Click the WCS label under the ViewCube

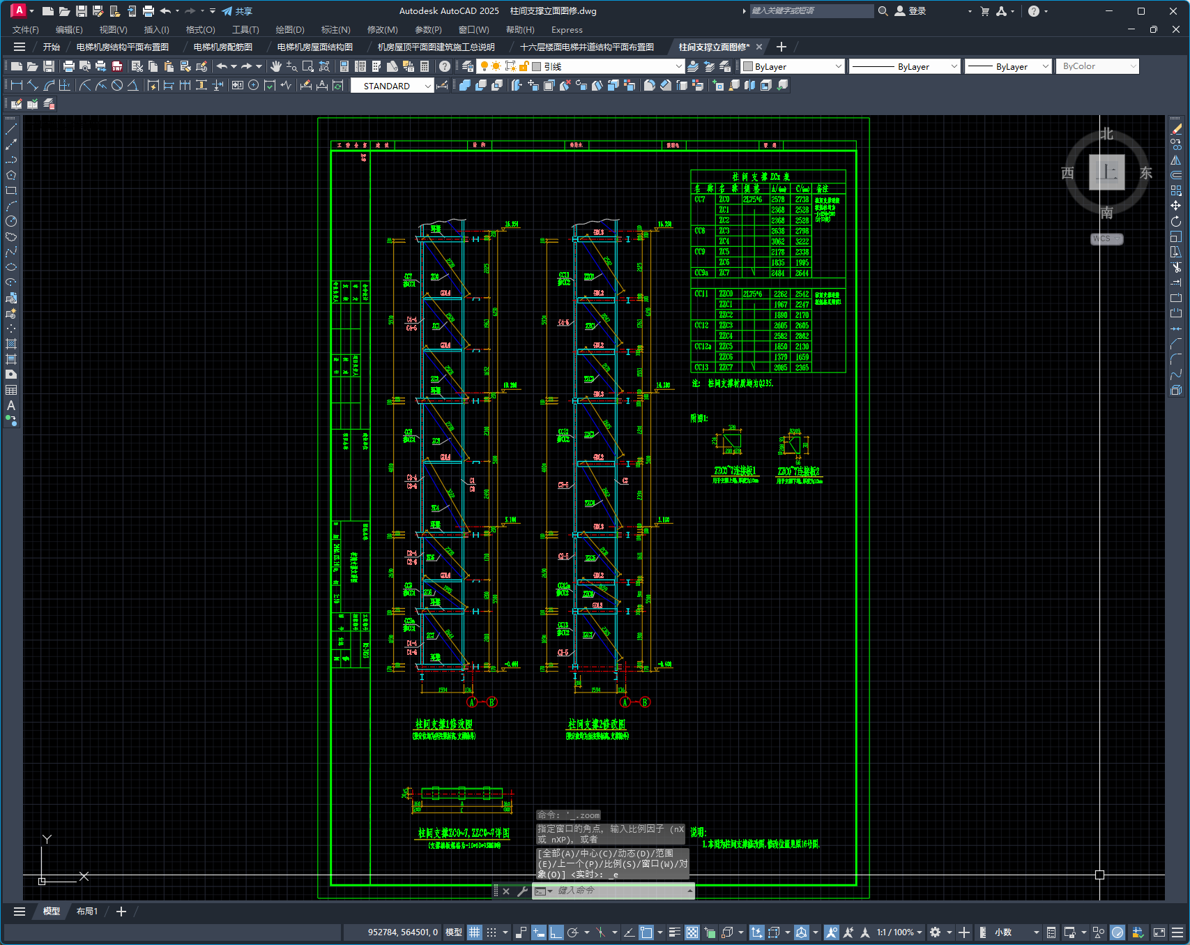tap(1107, 239)
